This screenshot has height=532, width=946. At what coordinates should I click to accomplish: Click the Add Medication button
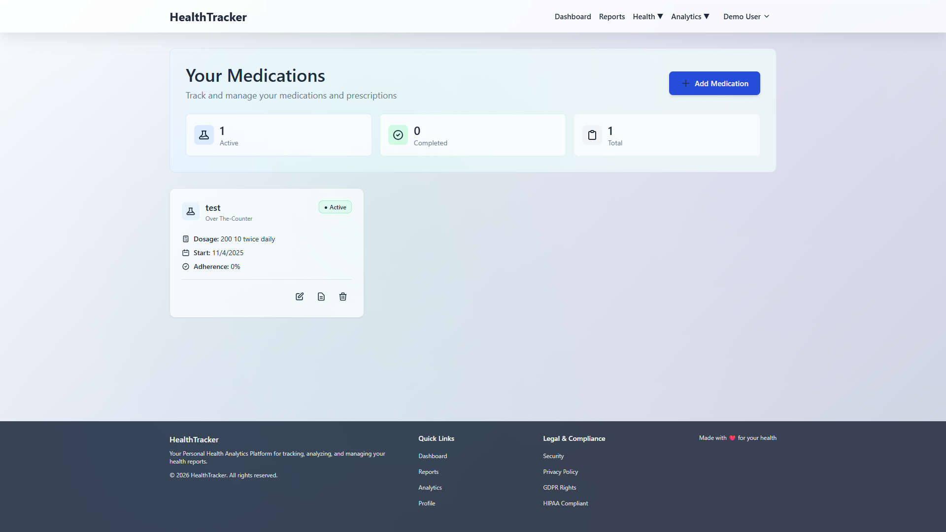(714, 83)
